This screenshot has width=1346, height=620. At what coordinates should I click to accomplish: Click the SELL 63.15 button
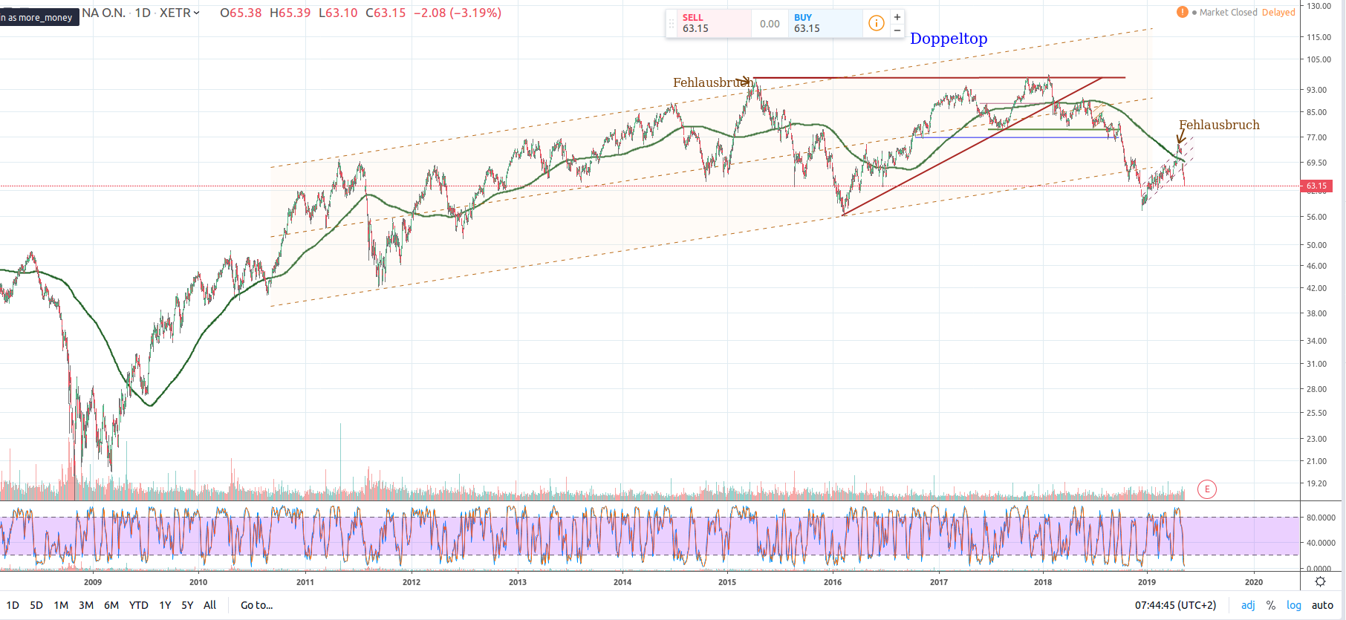714,23
